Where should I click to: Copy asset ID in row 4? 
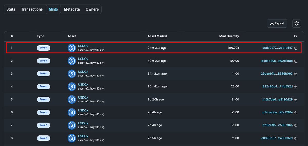pyautogui.click(x=103, y=89)
